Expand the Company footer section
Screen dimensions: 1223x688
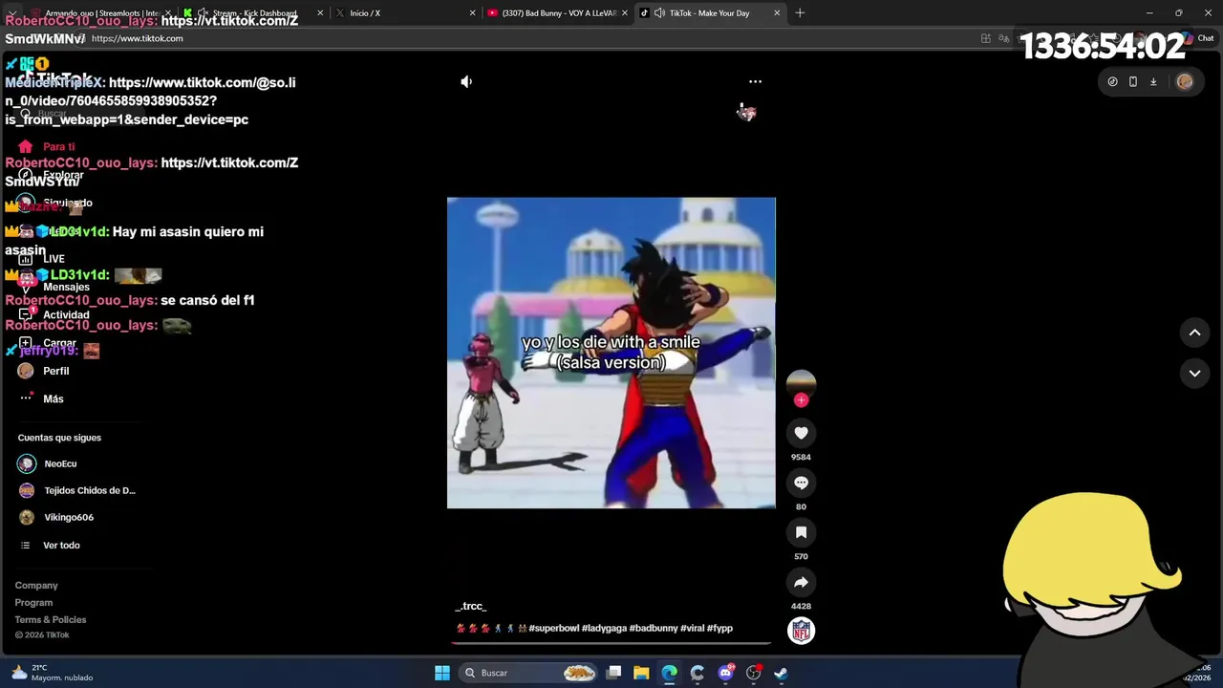tap(36, 585)
